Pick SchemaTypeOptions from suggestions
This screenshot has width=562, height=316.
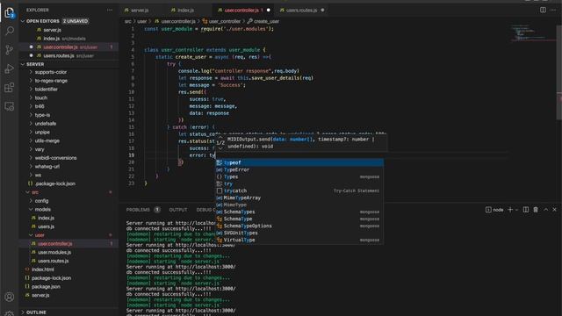click(299, 226)
